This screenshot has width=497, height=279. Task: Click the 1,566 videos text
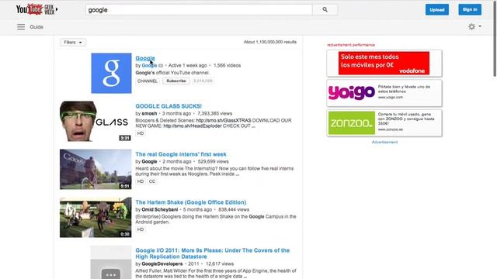[227, 65]
